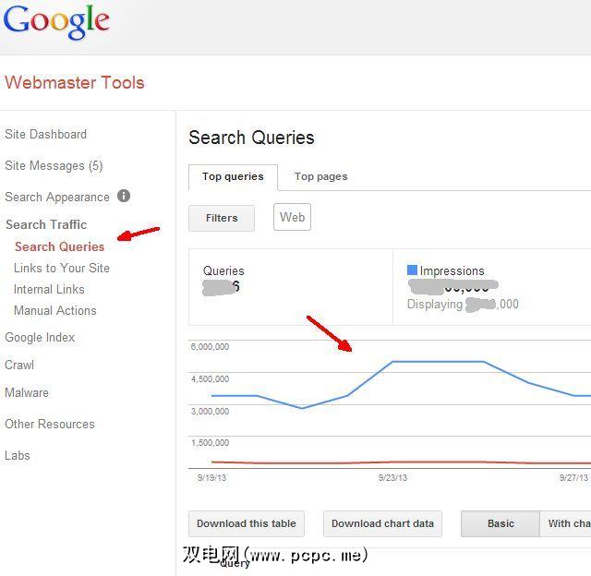Image resolution: width=591 pixels, height=576 pixels.
Task: Click the Google logo
Action: coord(56,22)
